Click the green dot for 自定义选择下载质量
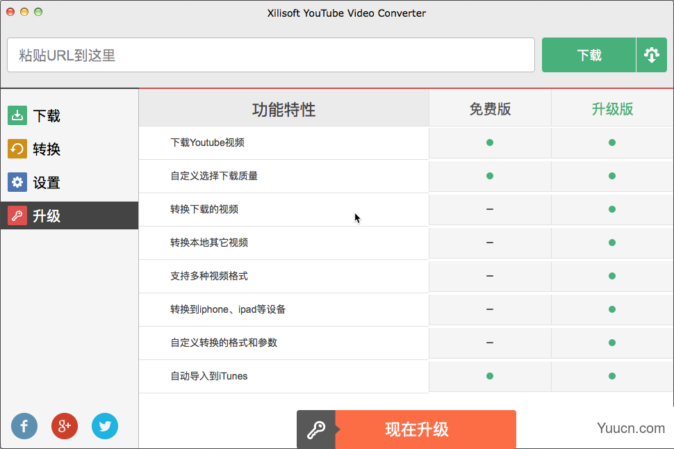Viewport: 674px width, 449px height. coord(490,176)
